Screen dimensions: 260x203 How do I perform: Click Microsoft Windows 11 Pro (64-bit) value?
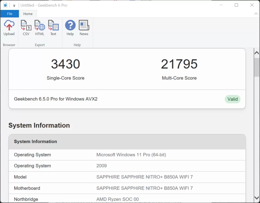pyautogui.click(x=131, y=155)
